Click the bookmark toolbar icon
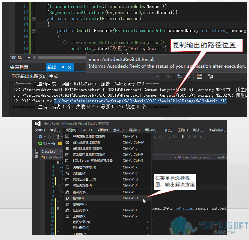249x240 pixels. pyautogui.click(x=183, y=137)
